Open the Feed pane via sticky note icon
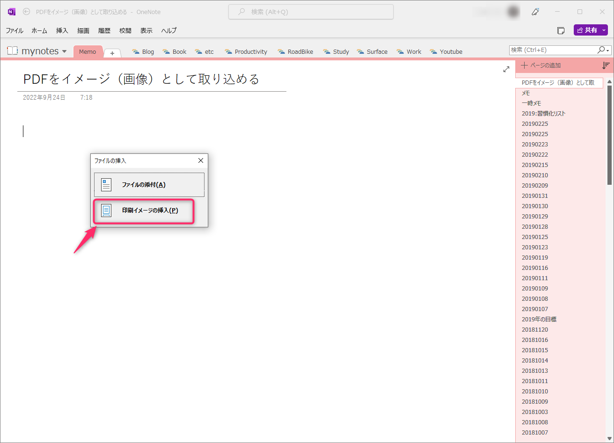 (561, 30)
